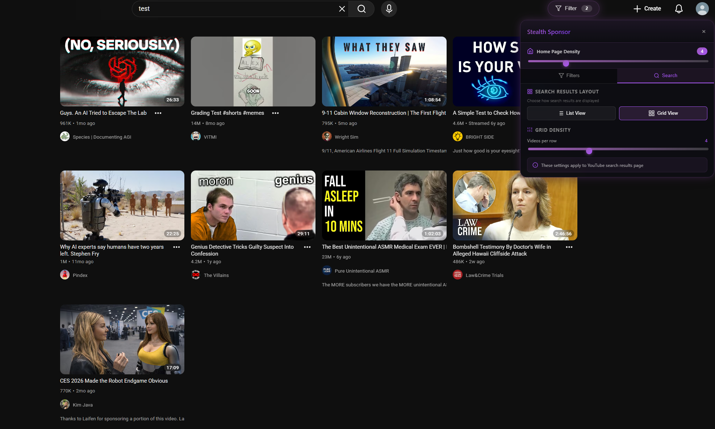This screenshot has height=429, width=715.
Task: Clear the search box with X icon
Action: coord(342,9)
